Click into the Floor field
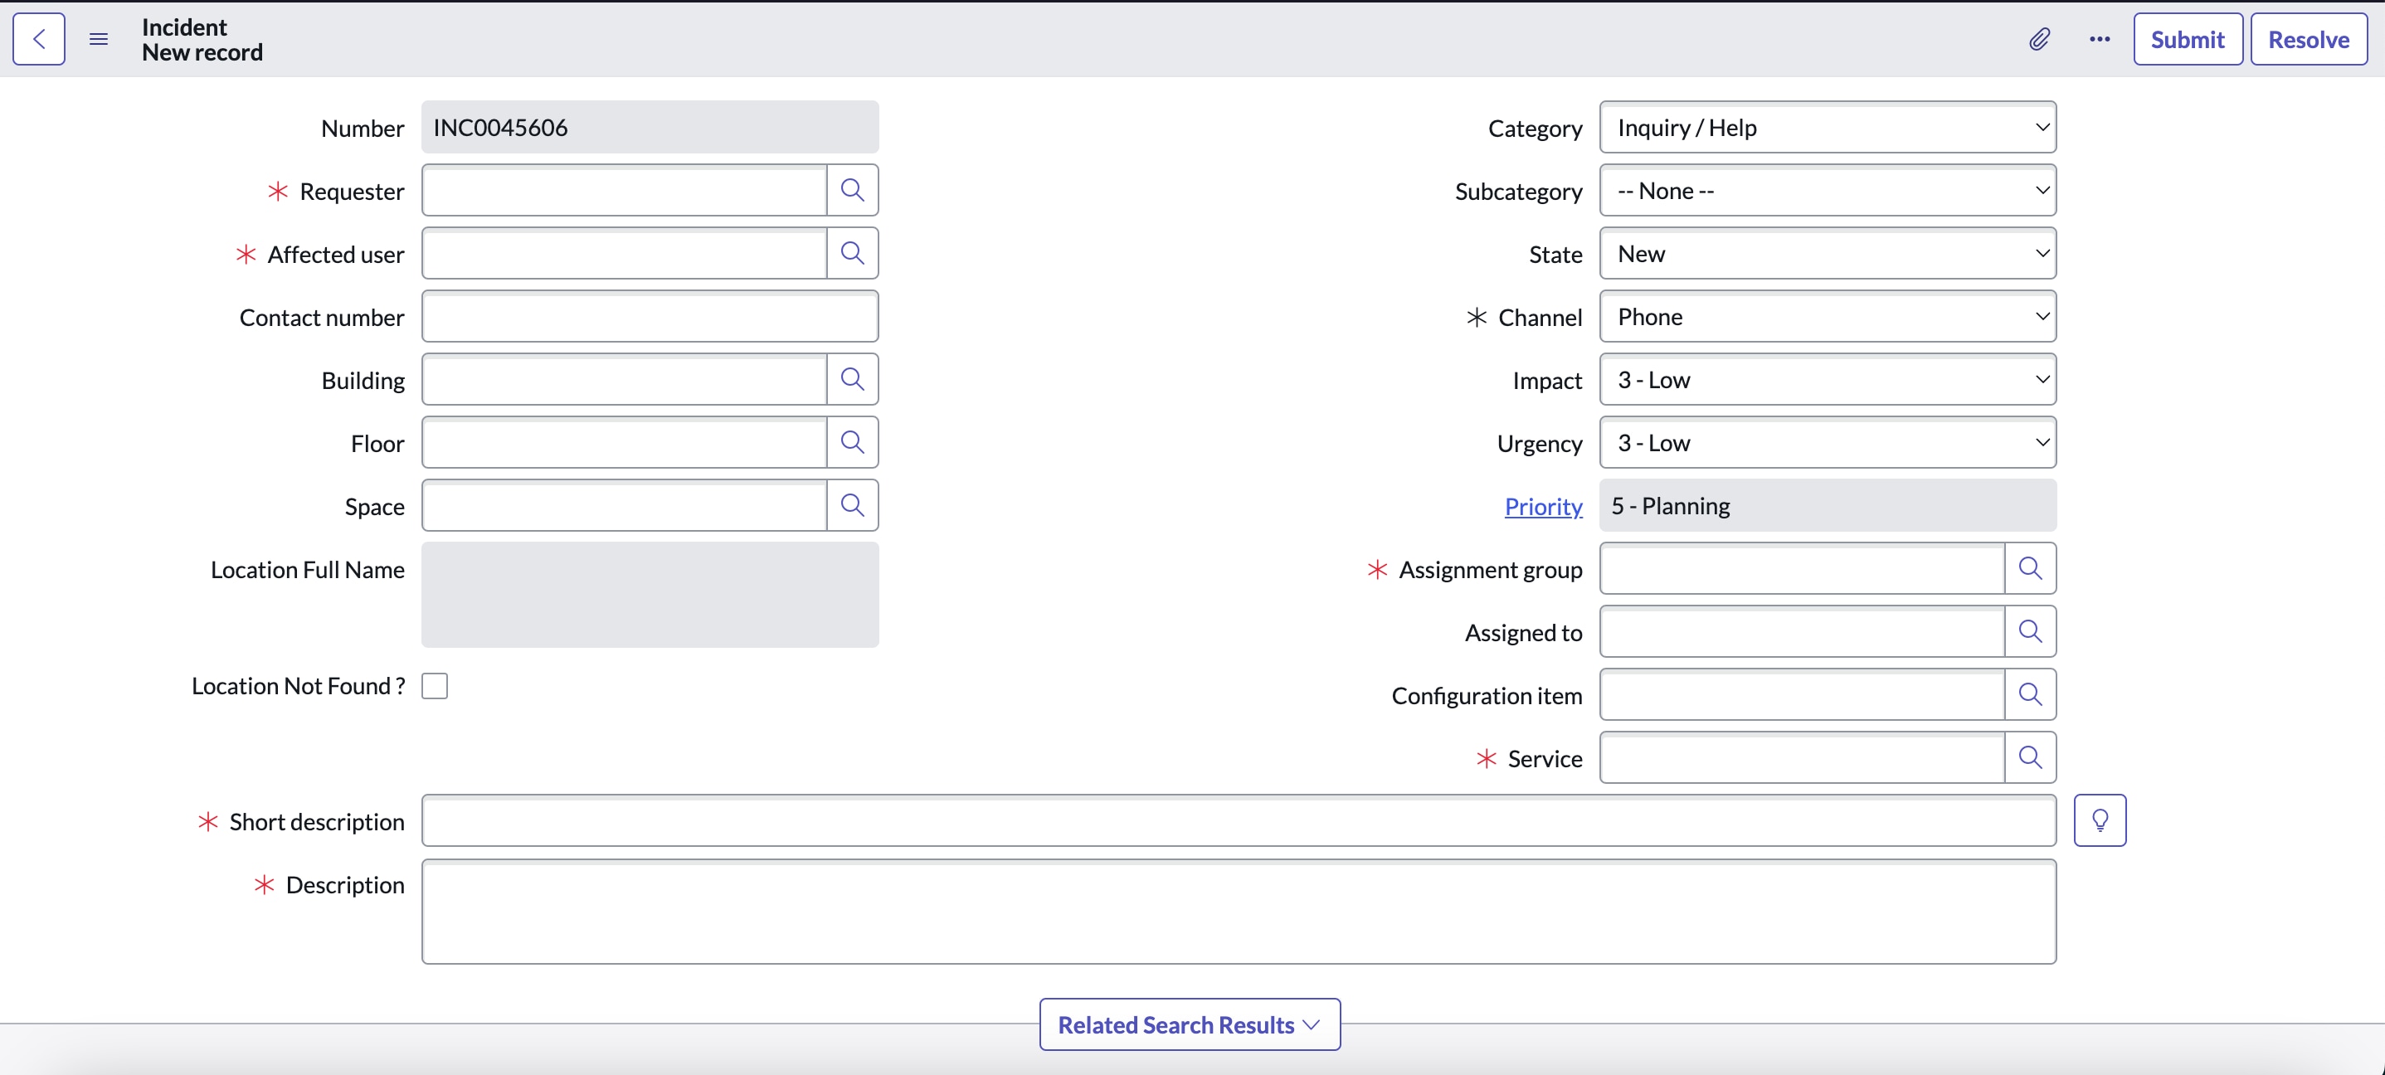This screenshot has height=1075, width=2385. point(624,443)
